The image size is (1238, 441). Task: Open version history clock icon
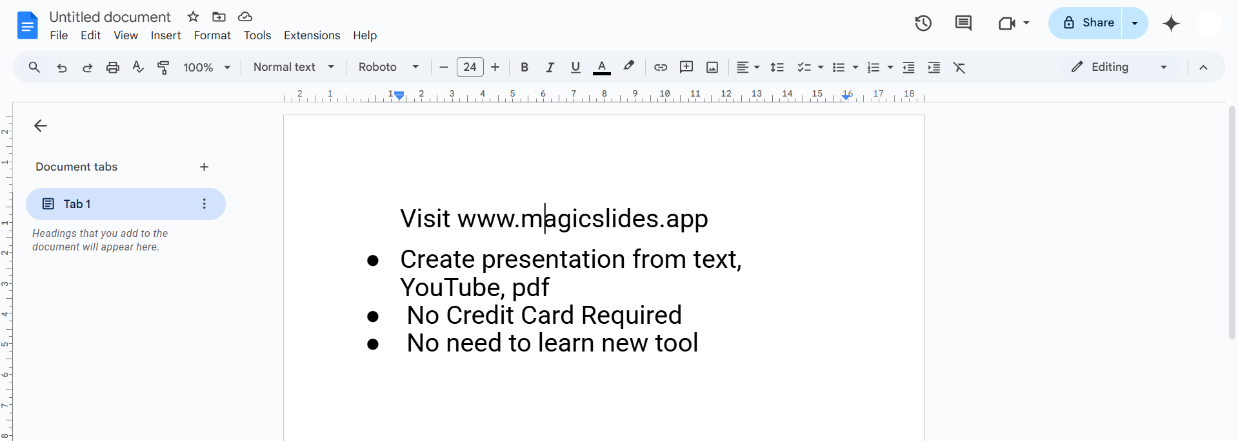pos(923,23)
